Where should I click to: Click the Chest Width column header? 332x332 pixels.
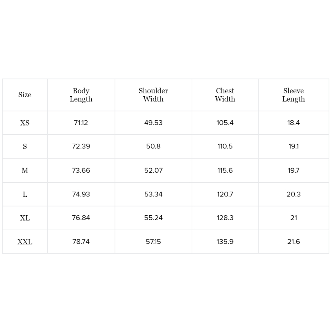coord(225,95)
